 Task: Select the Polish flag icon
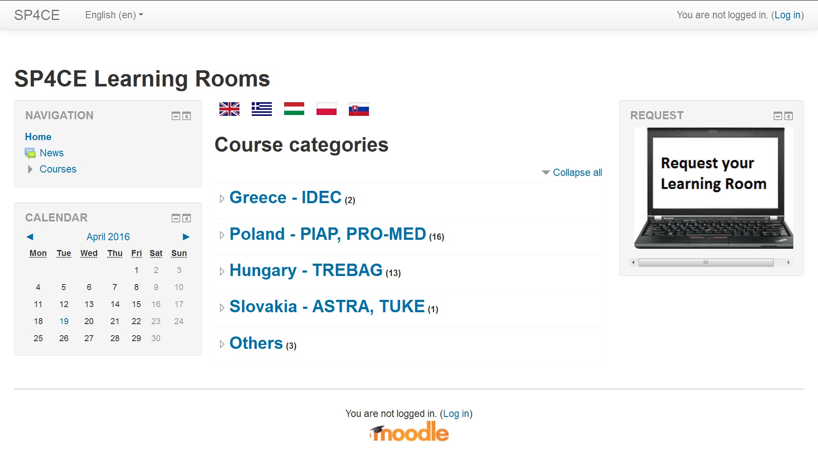(326, 109)
